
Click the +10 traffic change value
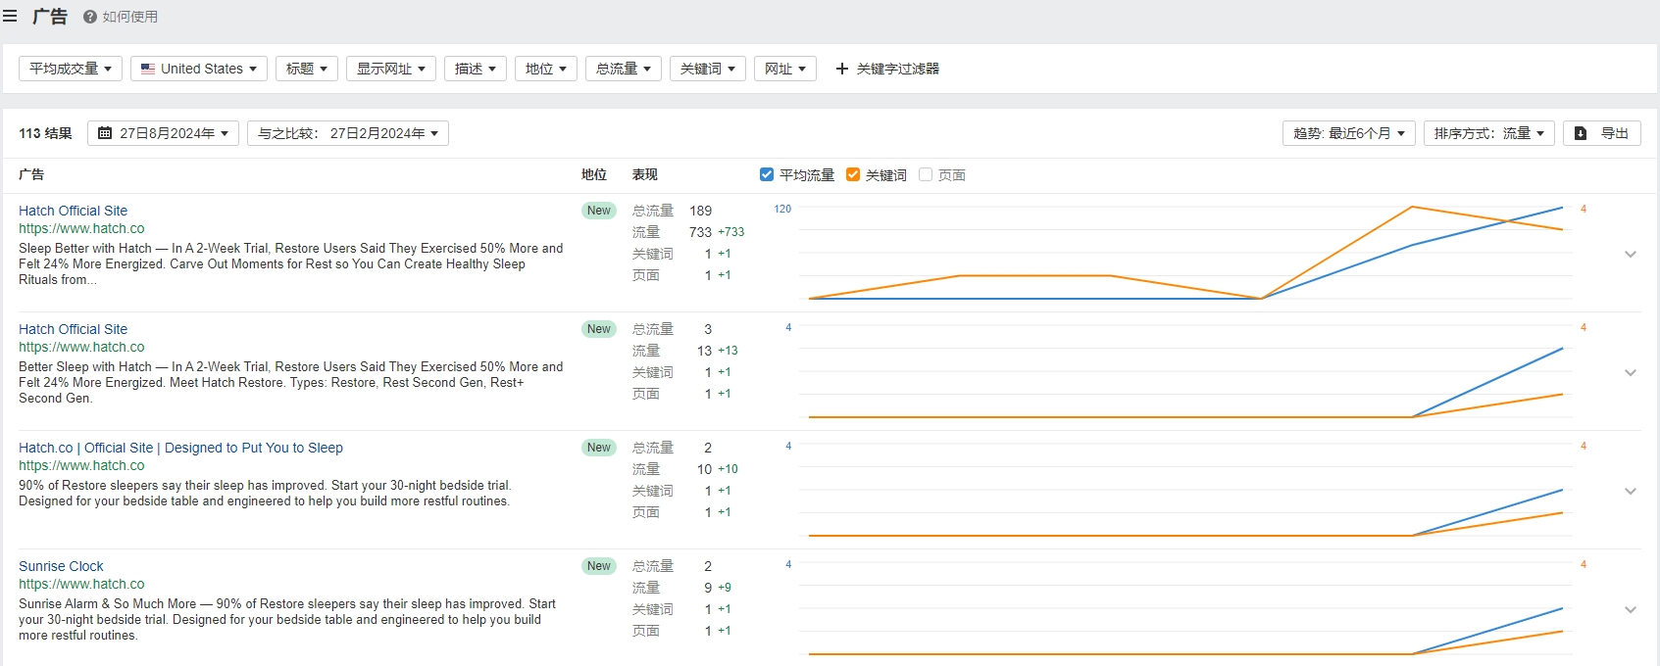pos(728,469)
